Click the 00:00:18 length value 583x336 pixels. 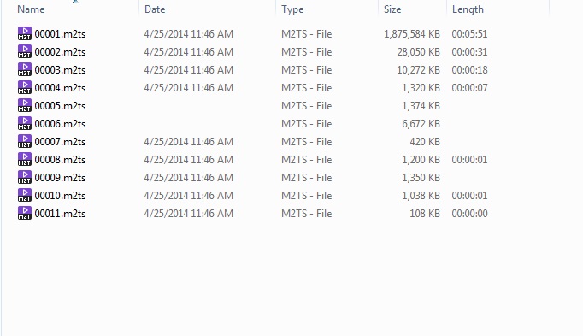coord(469,70)
